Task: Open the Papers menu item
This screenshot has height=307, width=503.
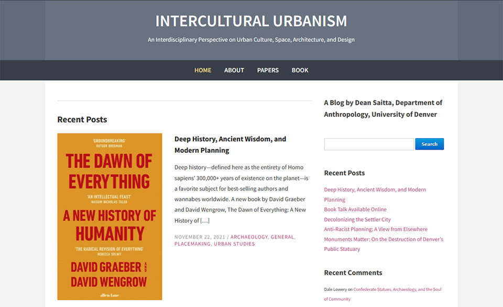Action: coord(268,70)
